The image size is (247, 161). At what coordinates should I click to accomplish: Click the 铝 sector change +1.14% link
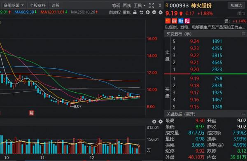235,21
